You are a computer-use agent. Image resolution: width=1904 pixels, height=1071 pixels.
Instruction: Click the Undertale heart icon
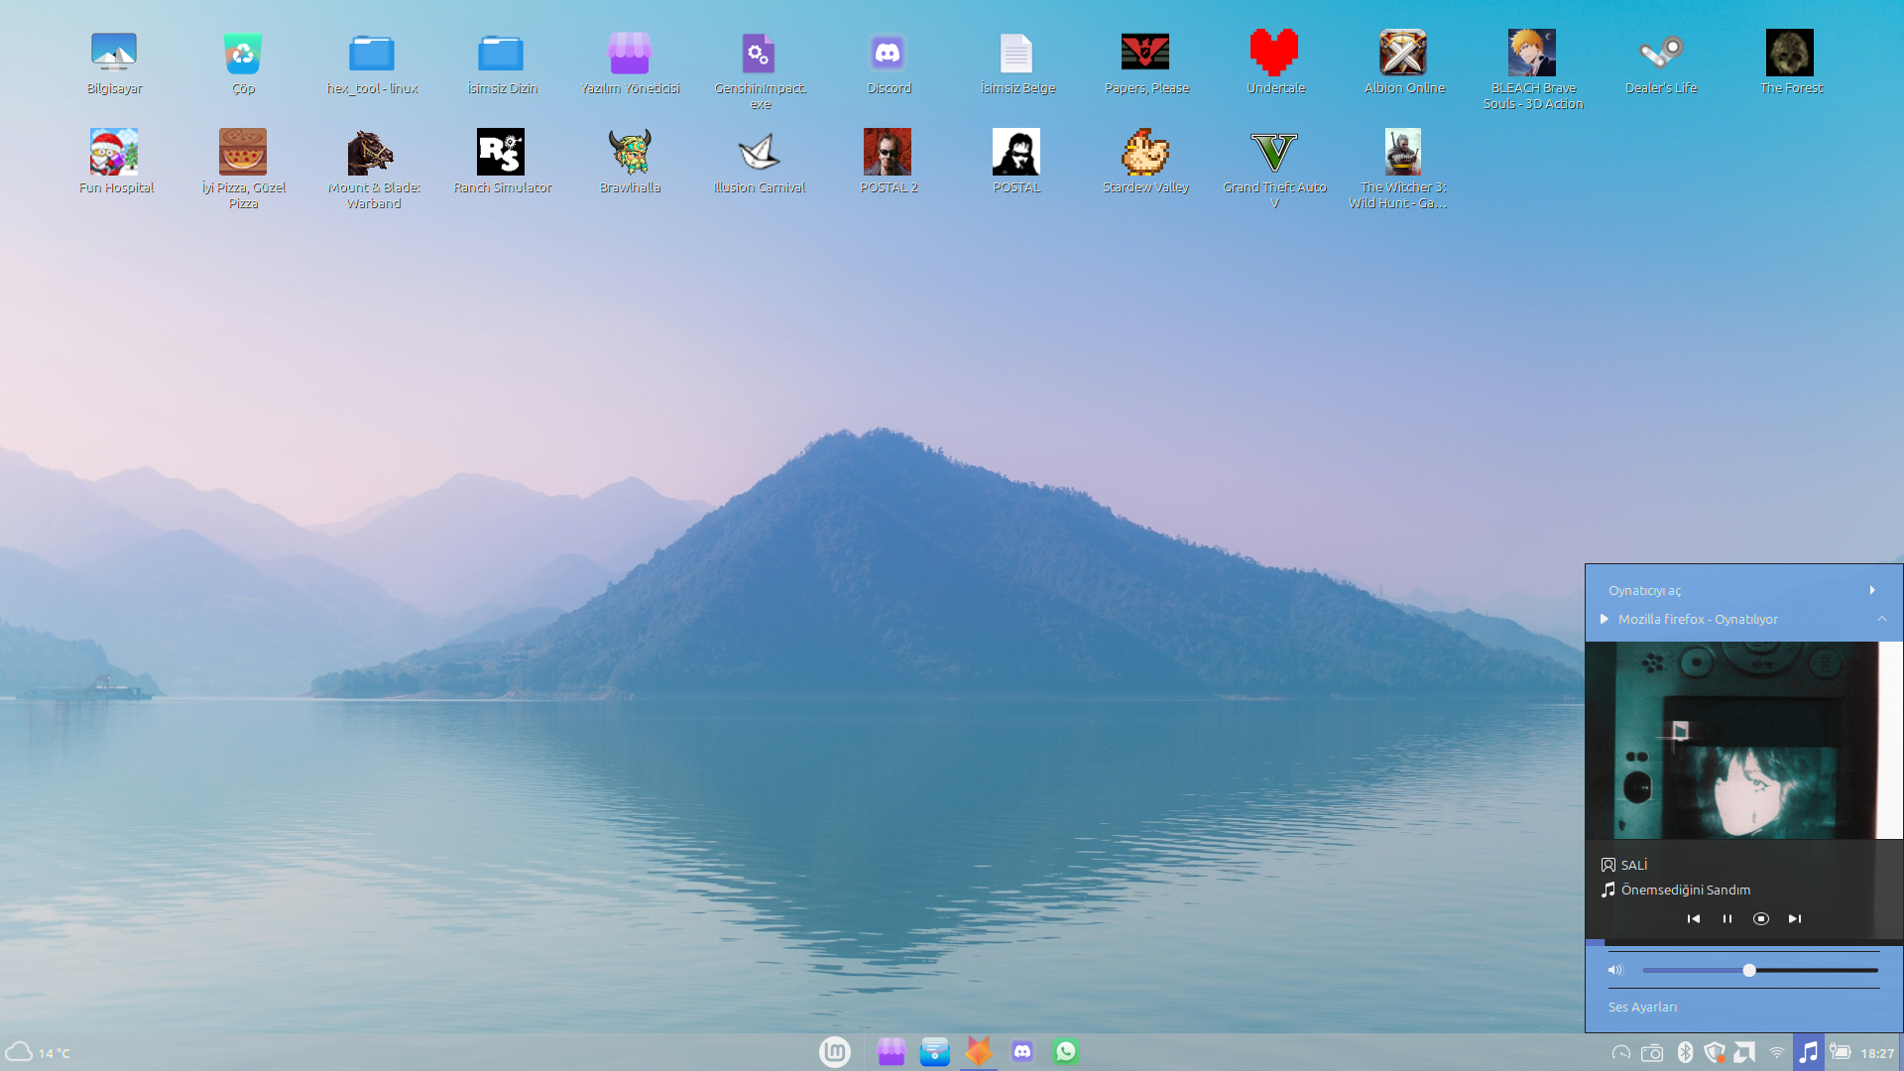tap(1274, 54)
